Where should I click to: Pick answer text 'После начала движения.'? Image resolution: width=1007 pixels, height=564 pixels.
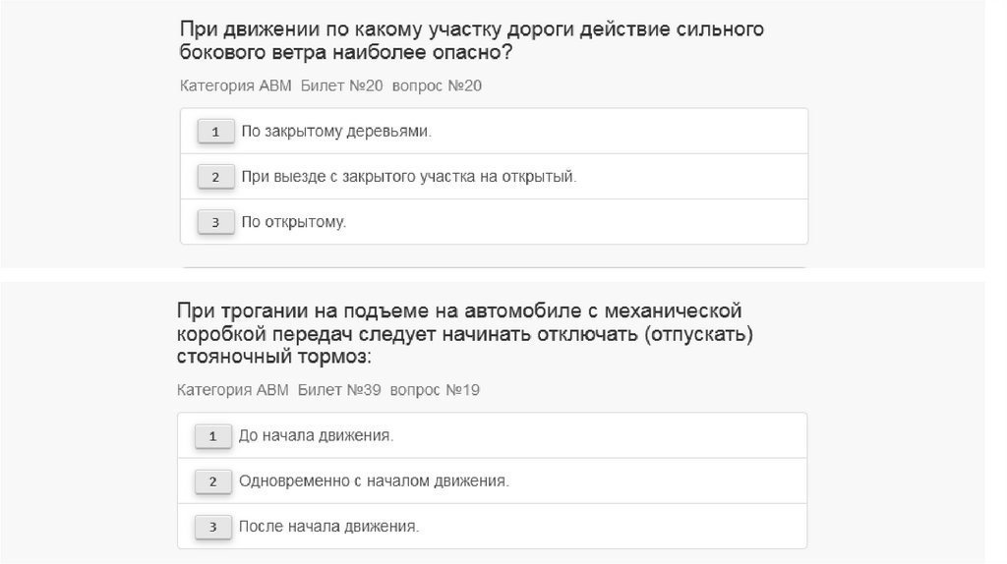[328, 527]
